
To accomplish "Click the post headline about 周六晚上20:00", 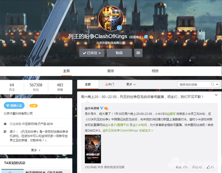I will pos(142,97).
